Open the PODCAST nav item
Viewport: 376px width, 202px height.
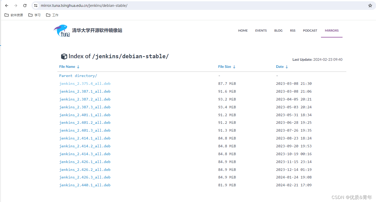coord(310,31)
